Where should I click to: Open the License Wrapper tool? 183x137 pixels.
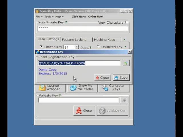tap(51, 88)
